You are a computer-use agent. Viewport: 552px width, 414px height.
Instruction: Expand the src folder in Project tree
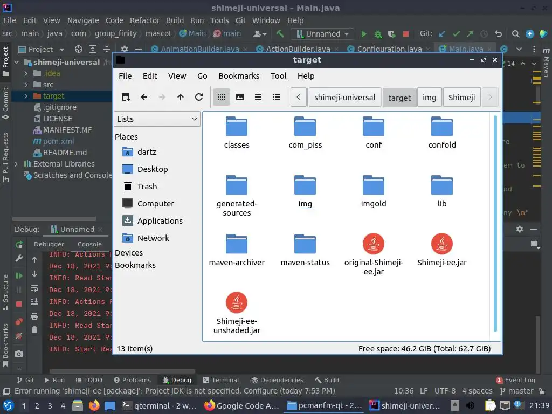tap(26, 85)
